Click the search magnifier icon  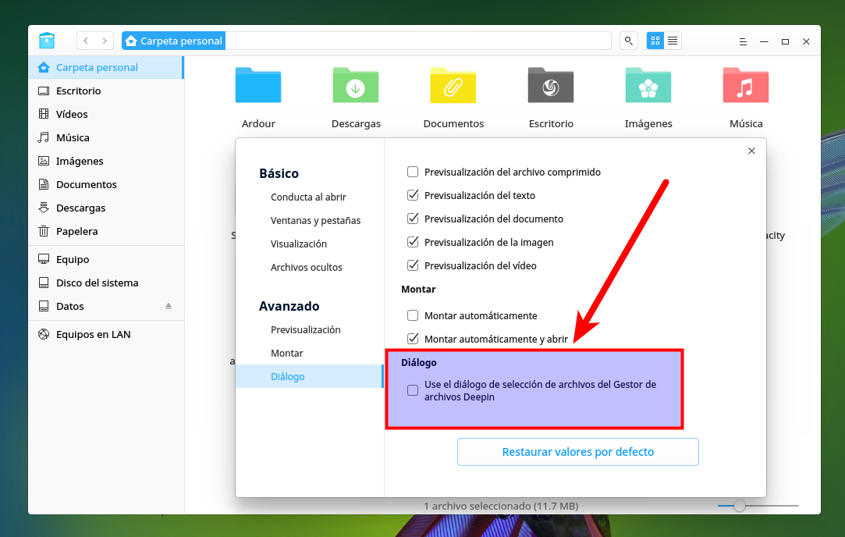(628, 41)
